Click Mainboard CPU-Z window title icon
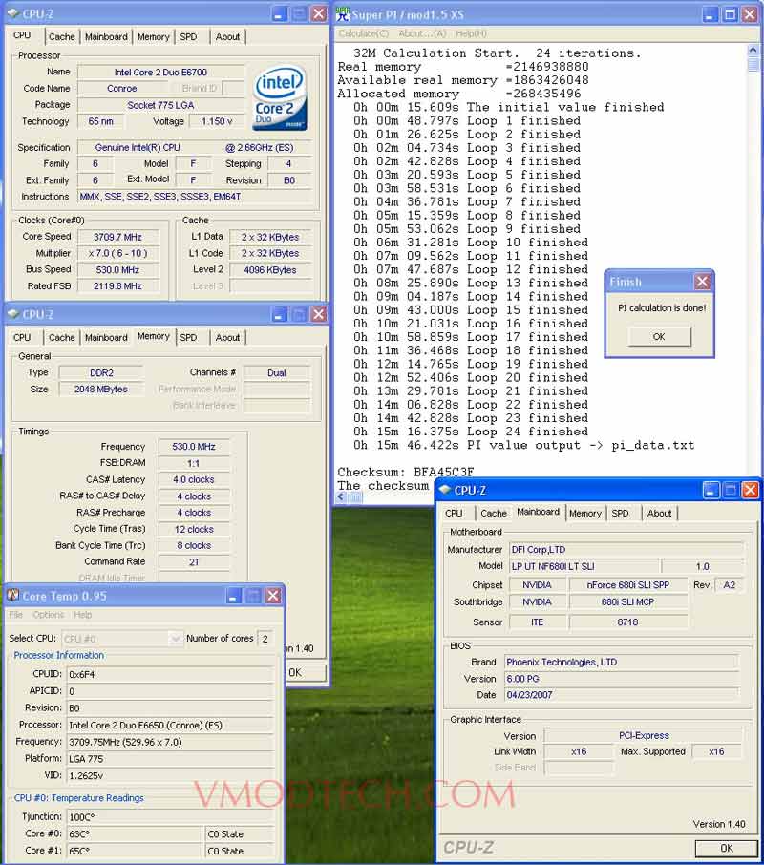Image resolution: width=764 pixels, height=865 pixels. point(445,490)
